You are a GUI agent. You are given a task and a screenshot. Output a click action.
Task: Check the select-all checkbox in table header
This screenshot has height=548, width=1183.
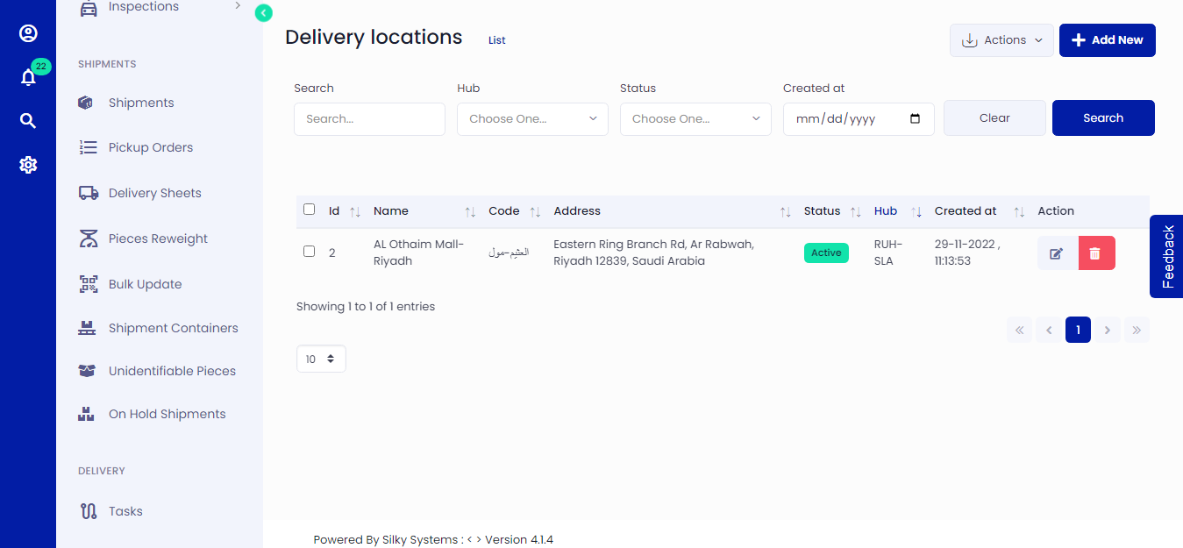(309, 209)
